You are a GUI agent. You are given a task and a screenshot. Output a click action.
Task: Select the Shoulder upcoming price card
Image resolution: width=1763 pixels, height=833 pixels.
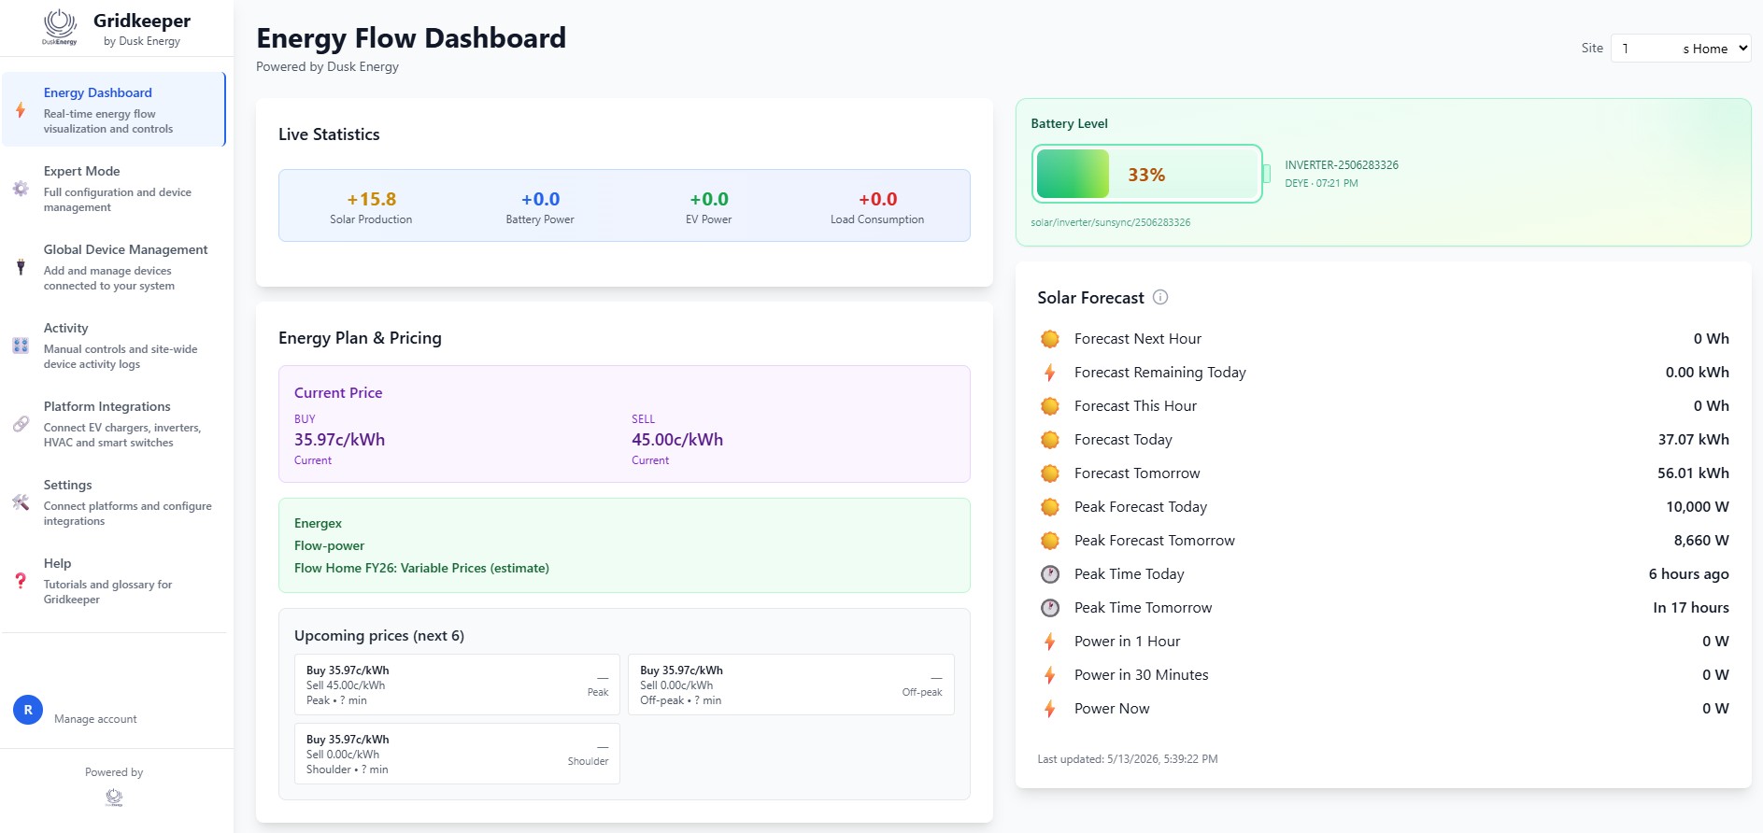point(457,754)
